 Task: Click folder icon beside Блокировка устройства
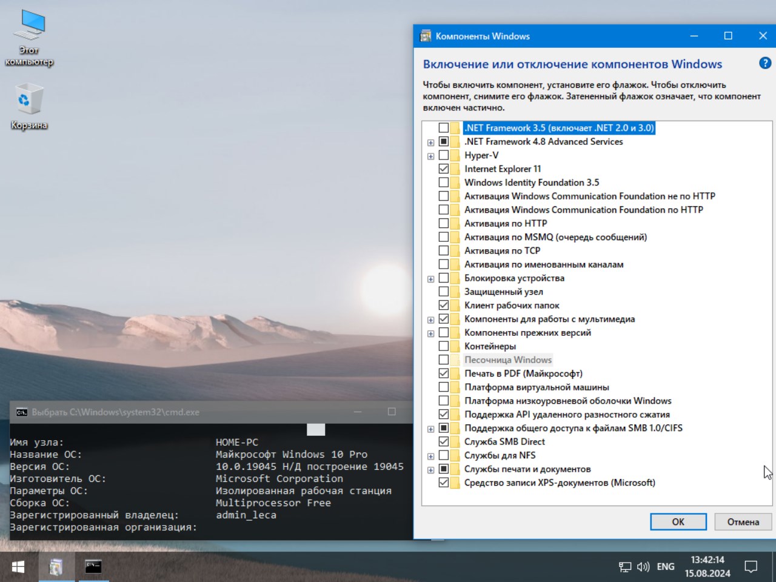(455, 278)
